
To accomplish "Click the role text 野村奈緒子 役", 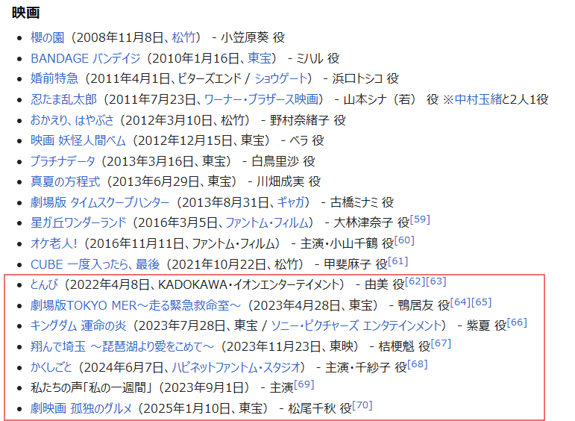I will (308, 120).
